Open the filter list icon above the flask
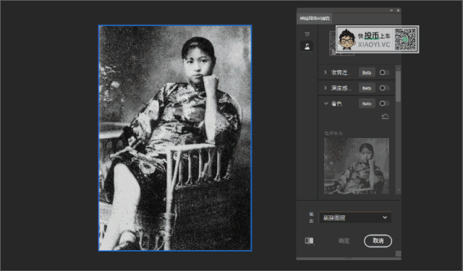The width and height of the screenshot is (463, 271). (307, 34)
